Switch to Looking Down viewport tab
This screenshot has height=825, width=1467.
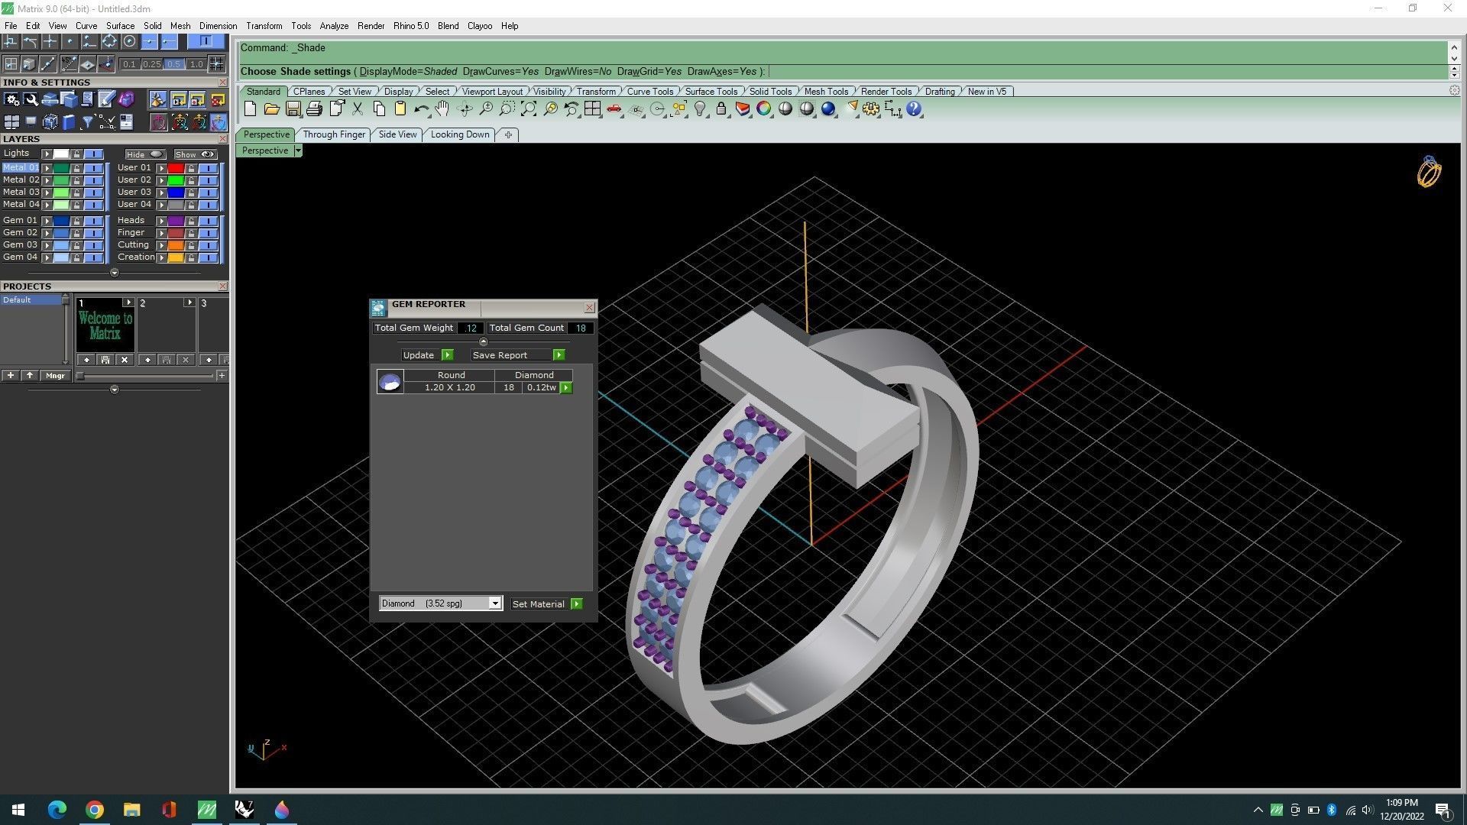[x=460, y=134]
